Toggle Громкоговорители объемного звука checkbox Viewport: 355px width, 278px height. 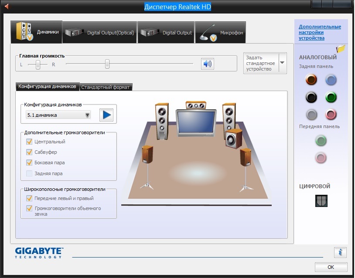29,208
